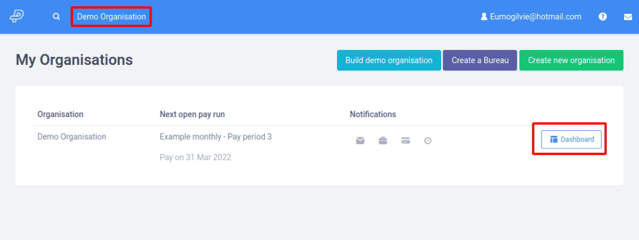
Task: Open the envelope messages icon in header
Action: point(628,17)
